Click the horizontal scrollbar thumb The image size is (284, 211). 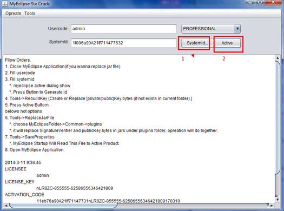pyautogui.click(x=63, y=206)
